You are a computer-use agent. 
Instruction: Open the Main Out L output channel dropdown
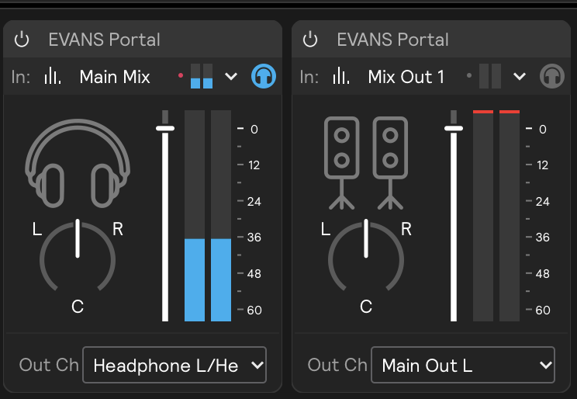pyautogui.click(x=463, y=366)
